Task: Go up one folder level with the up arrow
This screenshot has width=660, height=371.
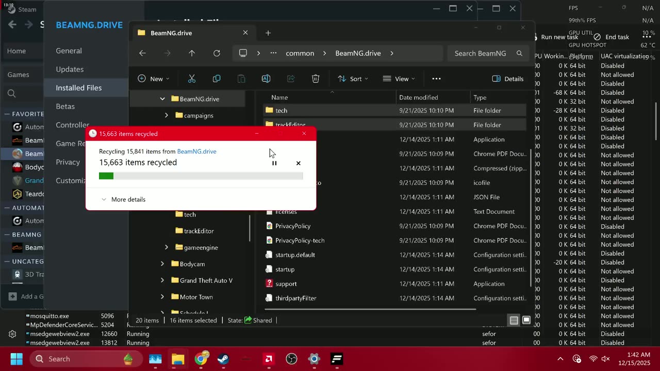Action: 192,53
